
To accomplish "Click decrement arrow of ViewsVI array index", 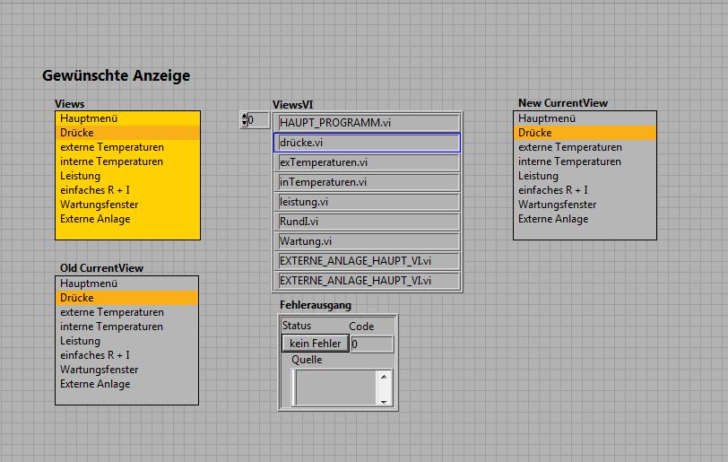I will (244, 124).
